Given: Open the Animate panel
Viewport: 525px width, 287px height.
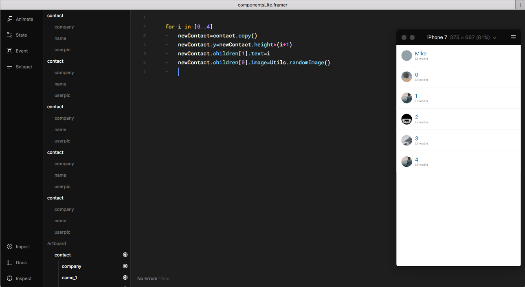Looking at the screenshot, I should [20, 19].
